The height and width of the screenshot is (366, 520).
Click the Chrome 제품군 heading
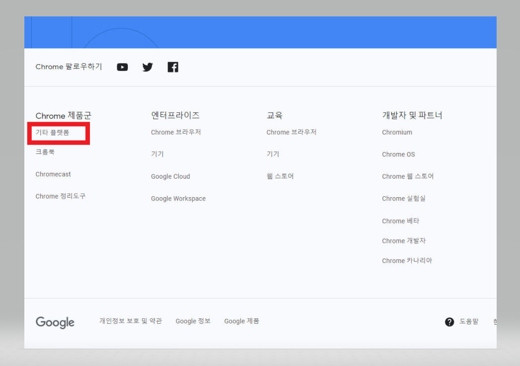click(63, 116)
